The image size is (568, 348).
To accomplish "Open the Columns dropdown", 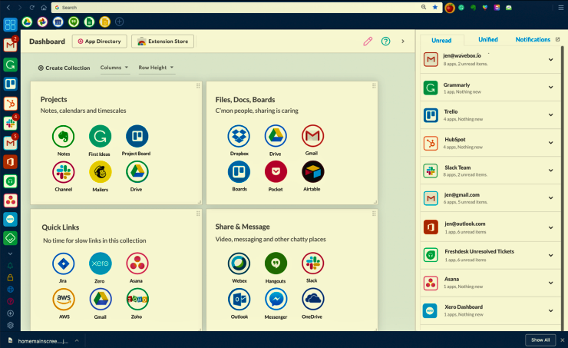I will point(114,68).
